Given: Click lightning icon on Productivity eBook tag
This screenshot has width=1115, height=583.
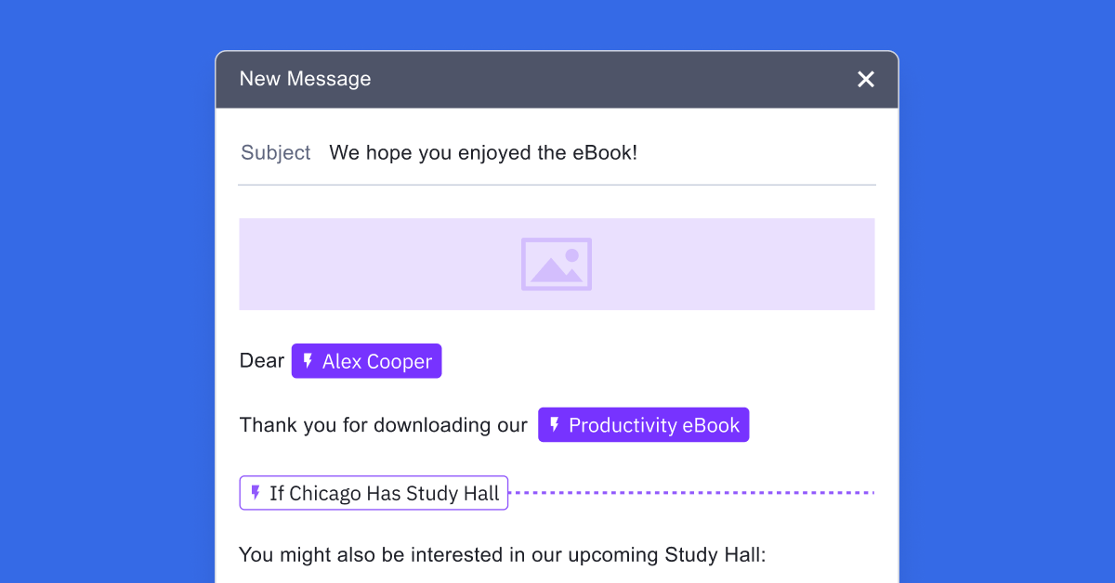Looking at the screenshot, I should 555,425.
